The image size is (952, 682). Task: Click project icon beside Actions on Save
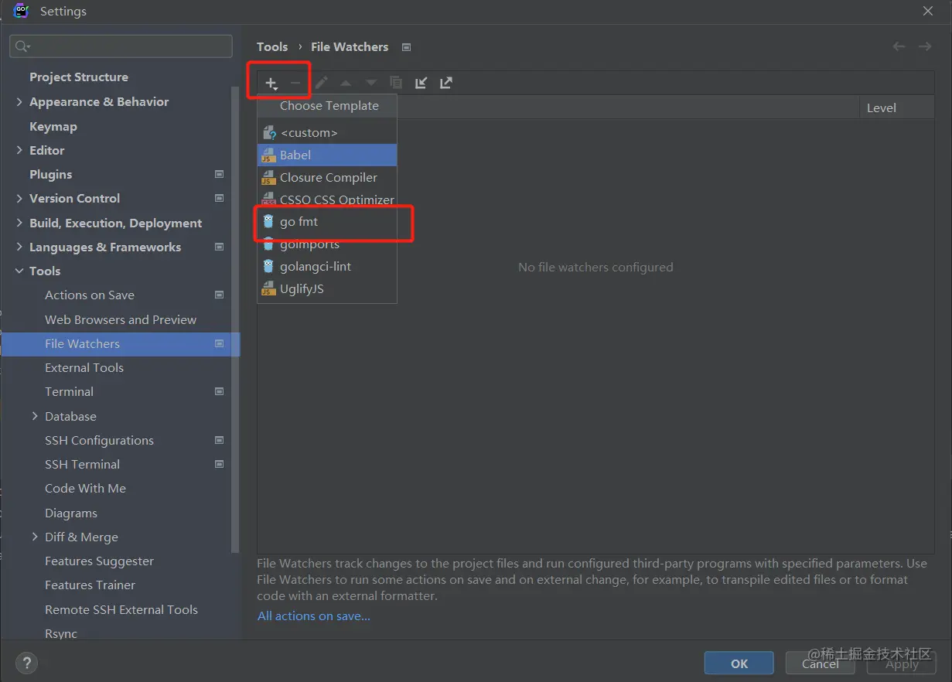tap(219, 295)
